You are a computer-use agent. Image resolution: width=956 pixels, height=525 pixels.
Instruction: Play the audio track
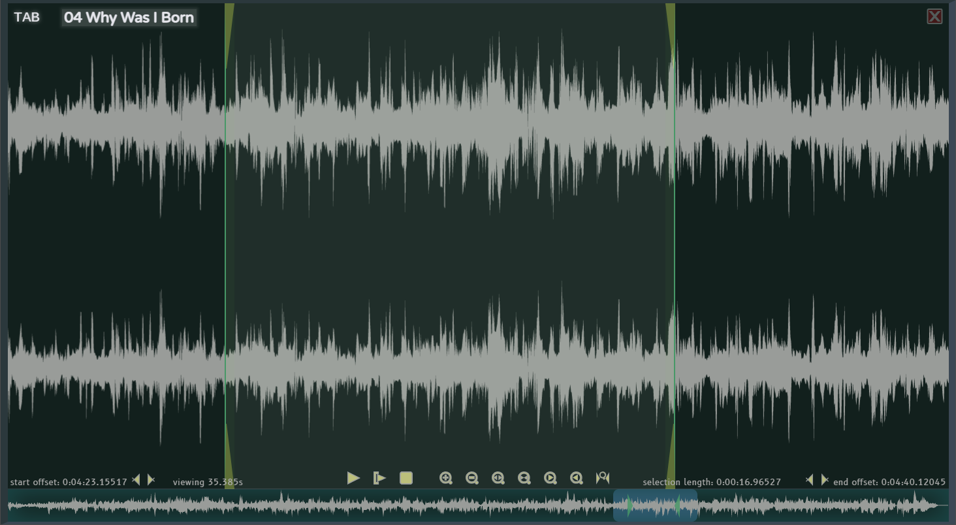click(353, 478)
